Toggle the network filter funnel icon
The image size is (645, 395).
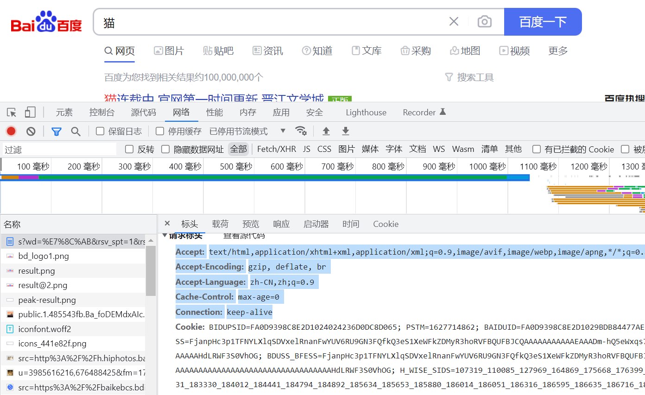pos(57,132)
